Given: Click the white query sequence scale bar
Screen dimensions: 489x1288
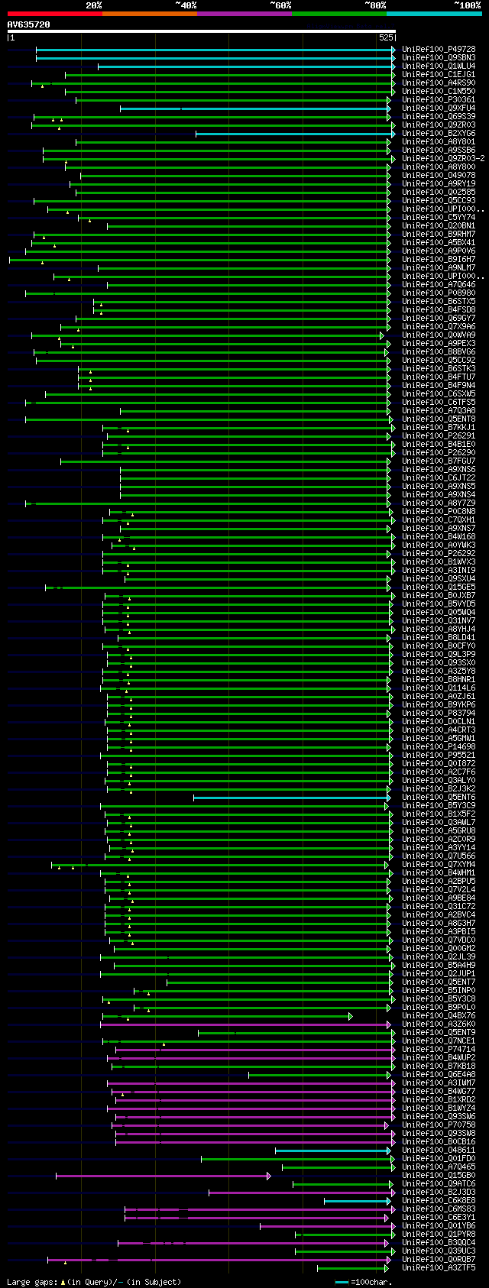Looking at the screenshot, I should point(201,31).
